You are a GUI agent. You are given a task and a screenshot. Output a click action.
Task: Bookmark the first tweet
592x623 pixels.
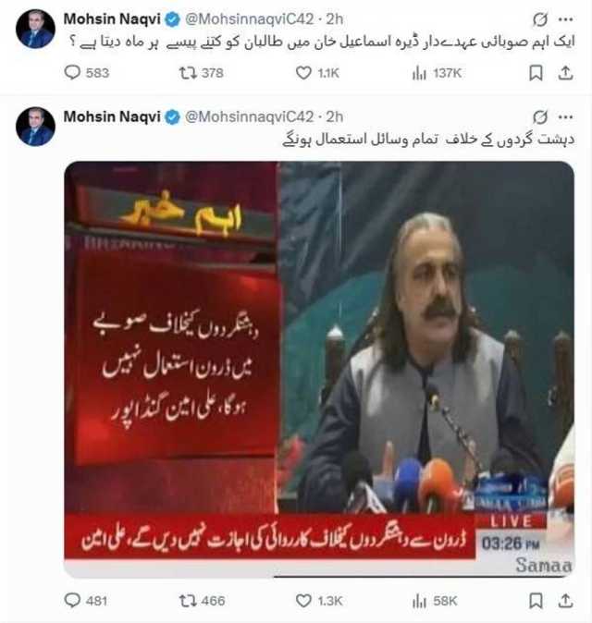tap(536, 73)
